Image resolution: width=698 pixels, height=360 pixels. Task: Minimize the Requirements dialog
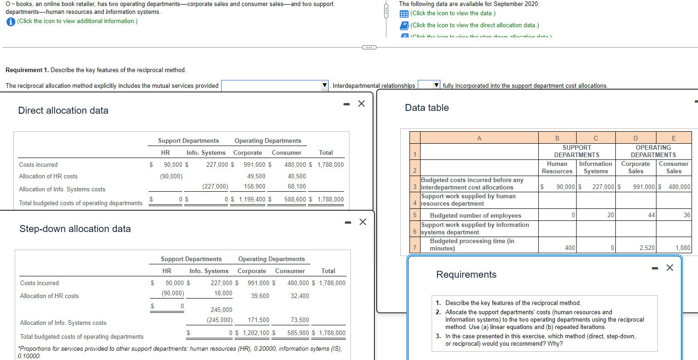pyautogui.click(x=655, y=268)
